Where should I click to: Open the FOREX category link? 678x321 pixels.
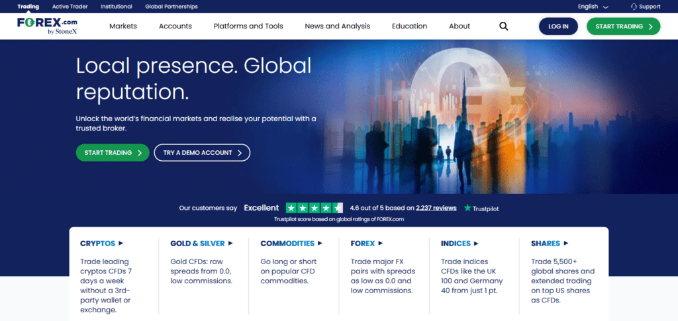(367, 244)
